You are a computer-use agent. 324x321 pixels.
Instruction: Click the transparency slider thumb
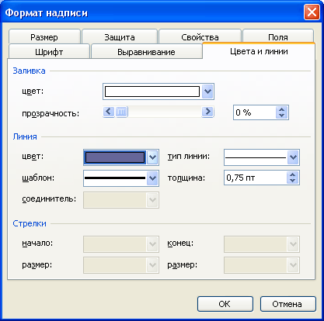pyautogui.click(x=121, y=112)
